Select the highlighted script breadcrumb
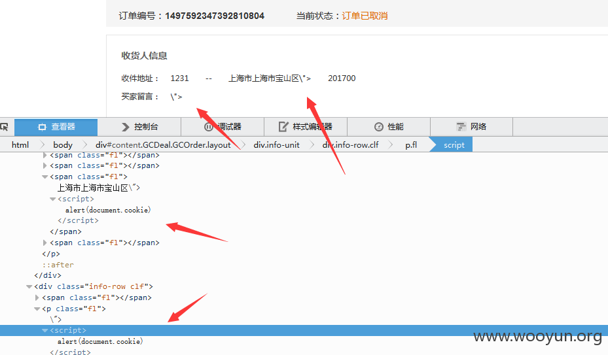608x355 pixels. click(x=454, y=145)
